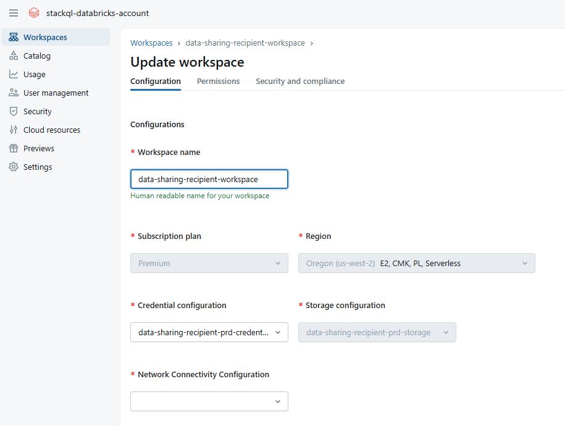Image resolution: width=565 pixels, height=426 pixels.
Task: Expand the Storage configuration dropdown
Action: [x=377, y=332]
